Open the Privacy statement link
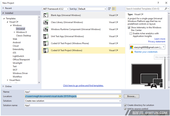 click(x=157, y=42)
